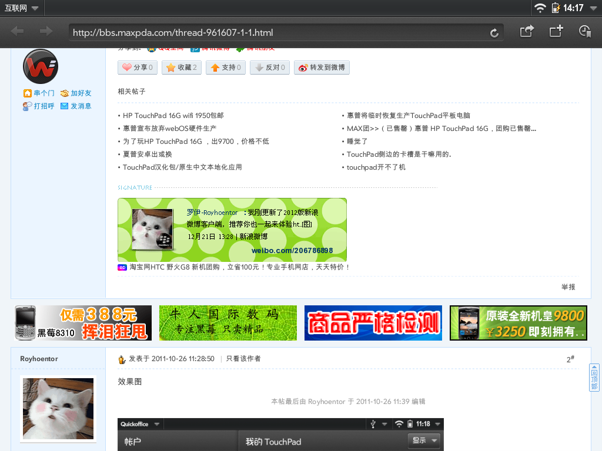Open bookmarks and history clock icon
The height and width of the screenshot is (451, 602).
click(x=585, y=31)
